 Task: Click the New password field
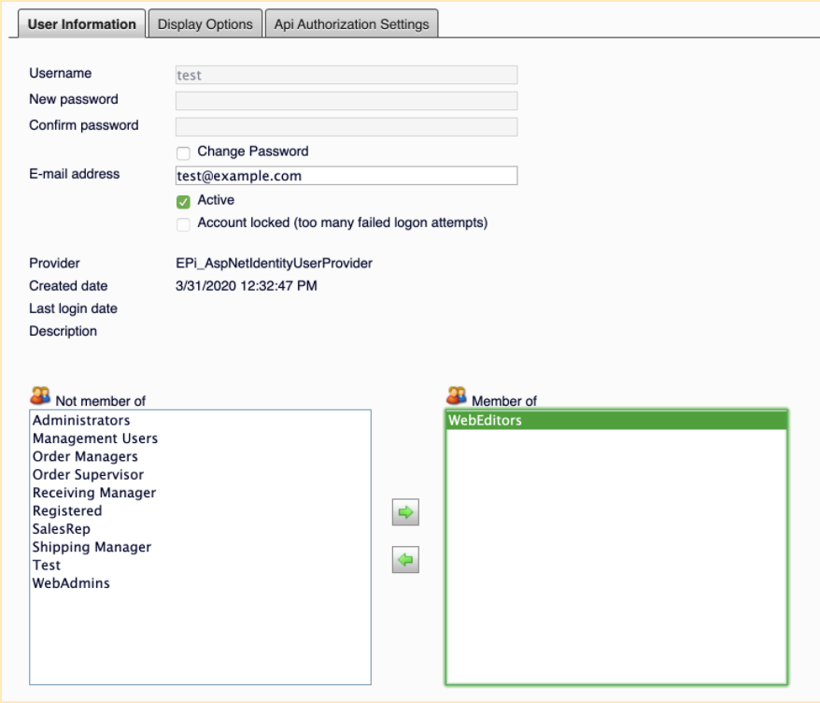coord(346,99)
